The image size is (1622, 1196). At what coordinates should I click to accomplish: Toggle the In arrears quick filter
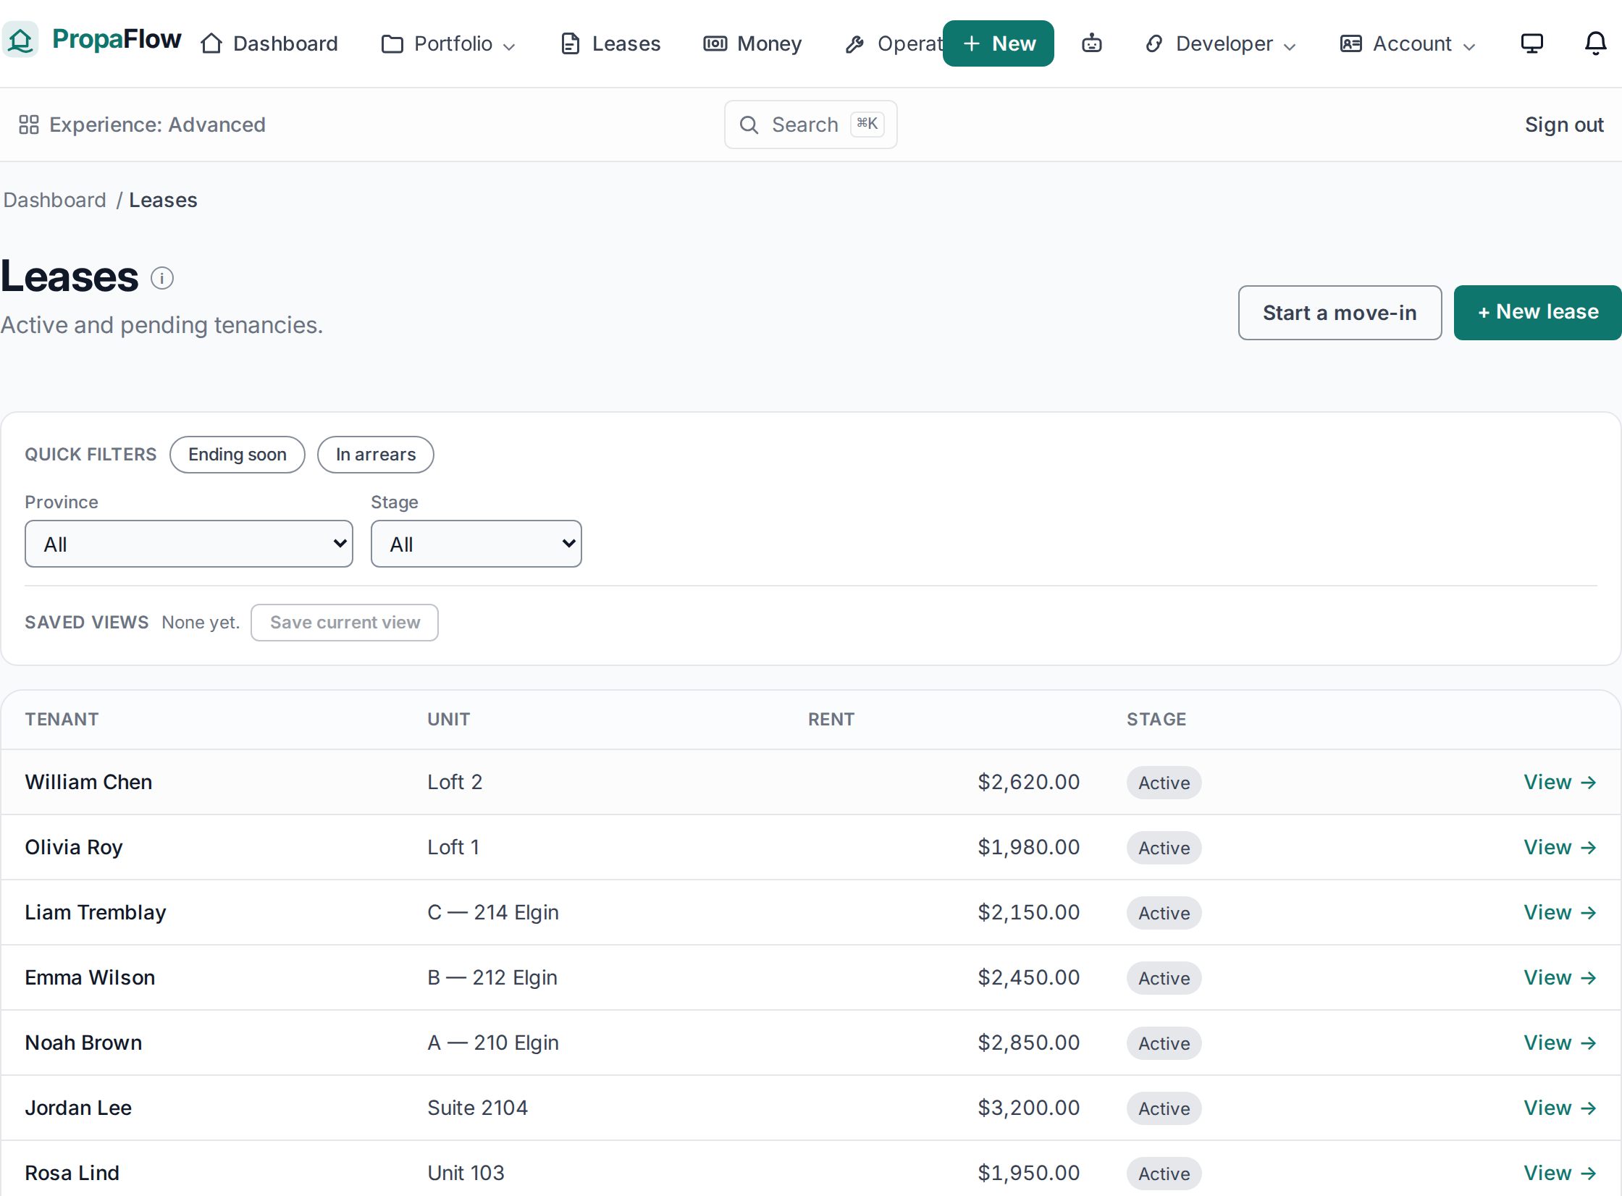[x=376, y=455]
